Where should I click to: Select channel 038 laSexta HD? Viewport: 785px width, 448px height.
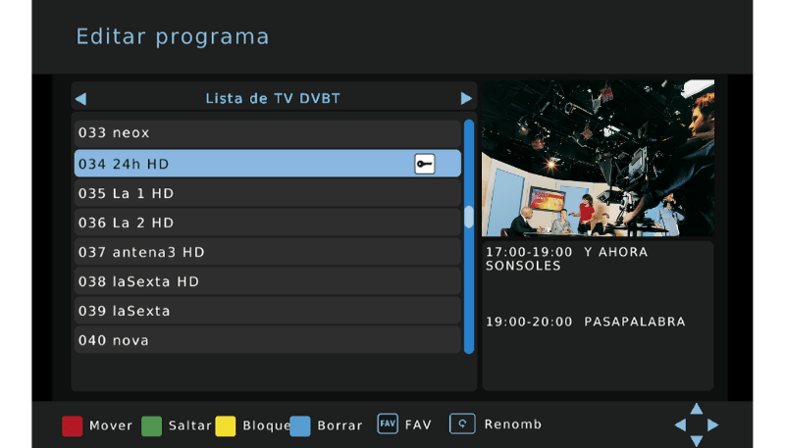coord(267,281)
